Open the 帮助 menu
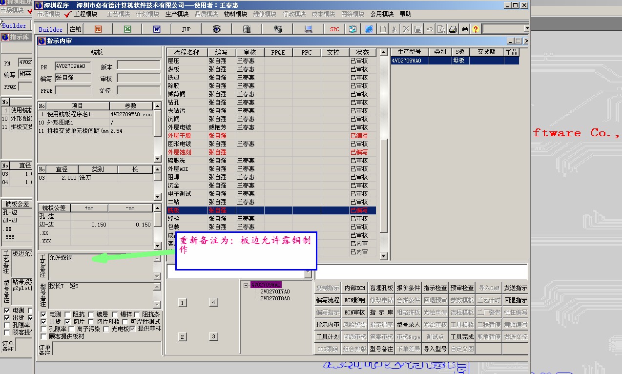 tap(405, 14)
